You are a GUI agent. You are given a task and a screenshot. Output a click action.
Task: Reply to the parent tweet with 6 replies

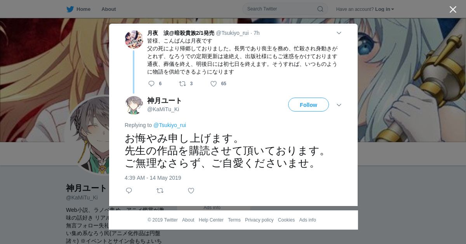(x=151, y=84)
